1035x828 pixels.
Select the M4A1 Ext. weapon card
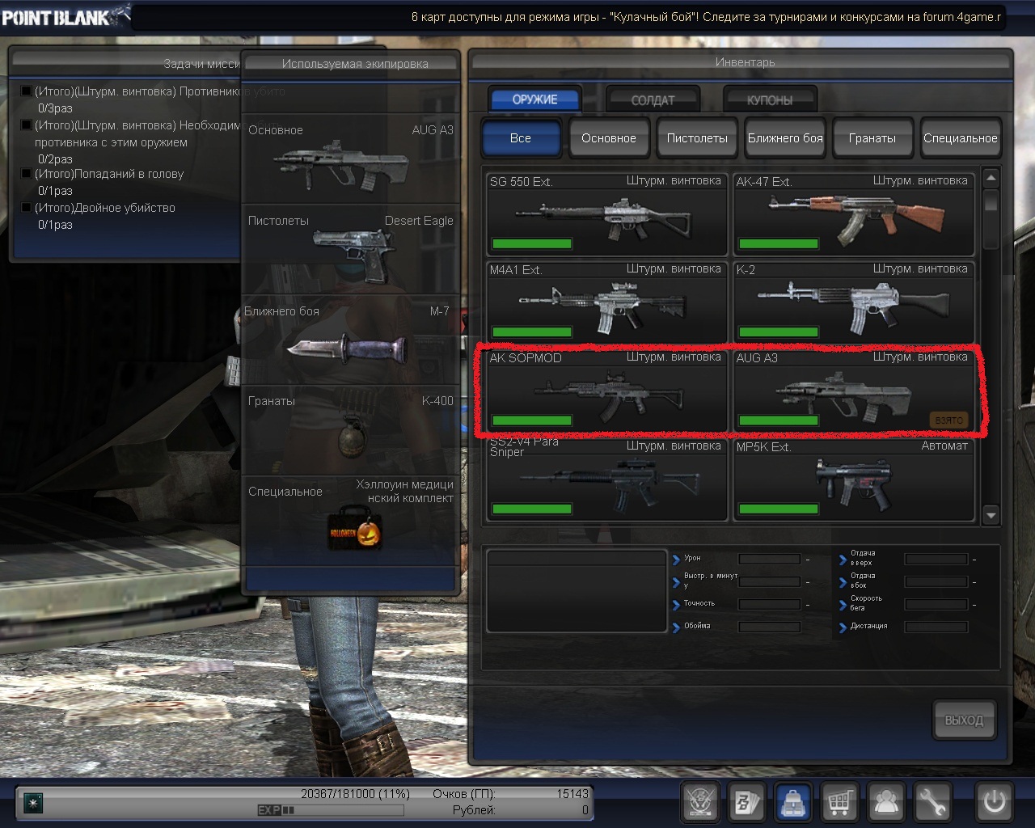[607, 302]
